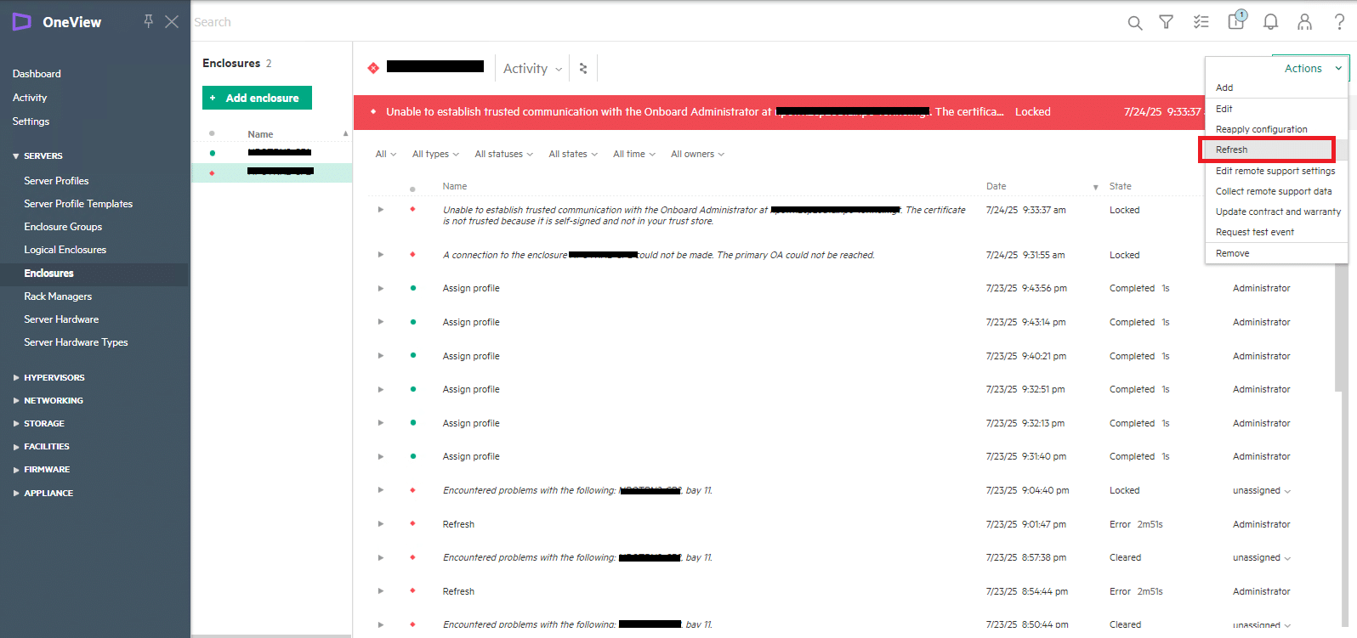Click the critical status icon beside enclosure name
The height and width of the screenshot is (638, 1357).
coord(372,68)
